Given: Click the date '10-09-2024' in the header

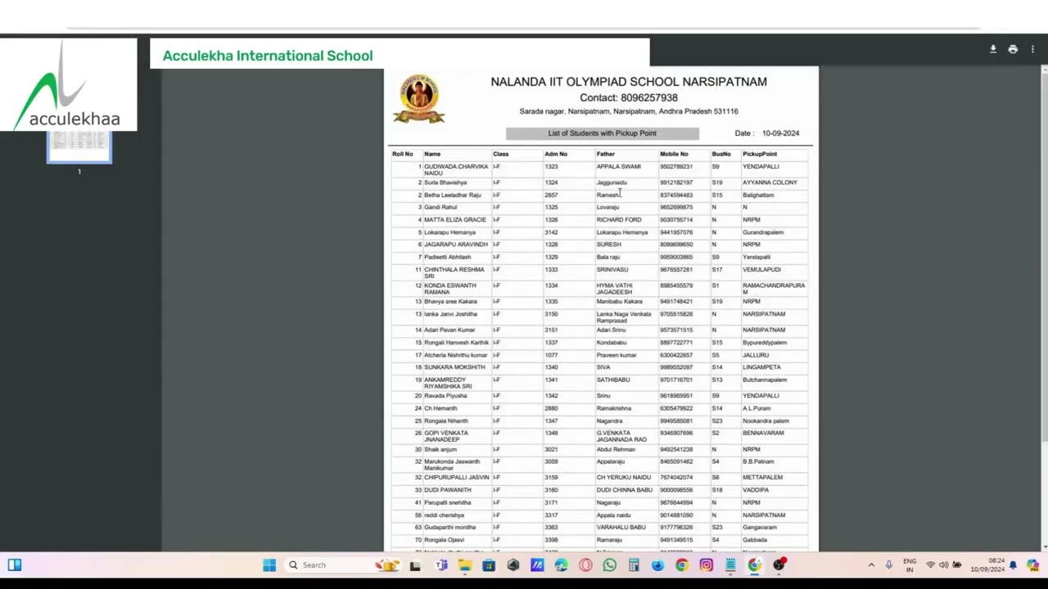Looking at the screenshot, I should [780, 133].
